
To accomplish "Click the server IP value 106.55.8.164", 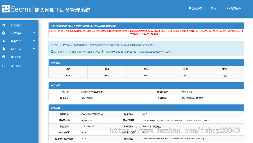I will [x=88, y=126].
